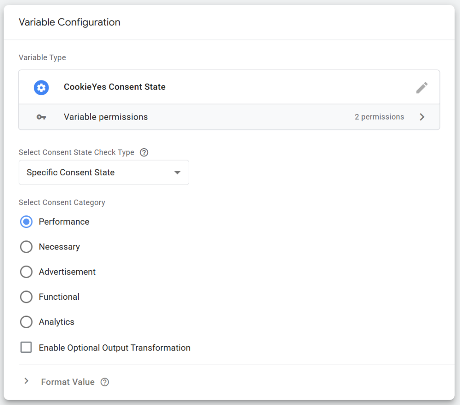
Task: Click the Format Value label
Action: [x=68, y=382]
